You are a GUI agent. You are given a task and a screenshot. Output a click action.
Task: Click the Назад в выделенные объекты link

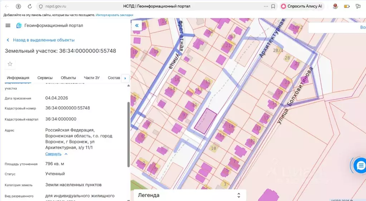click(44, 40)
